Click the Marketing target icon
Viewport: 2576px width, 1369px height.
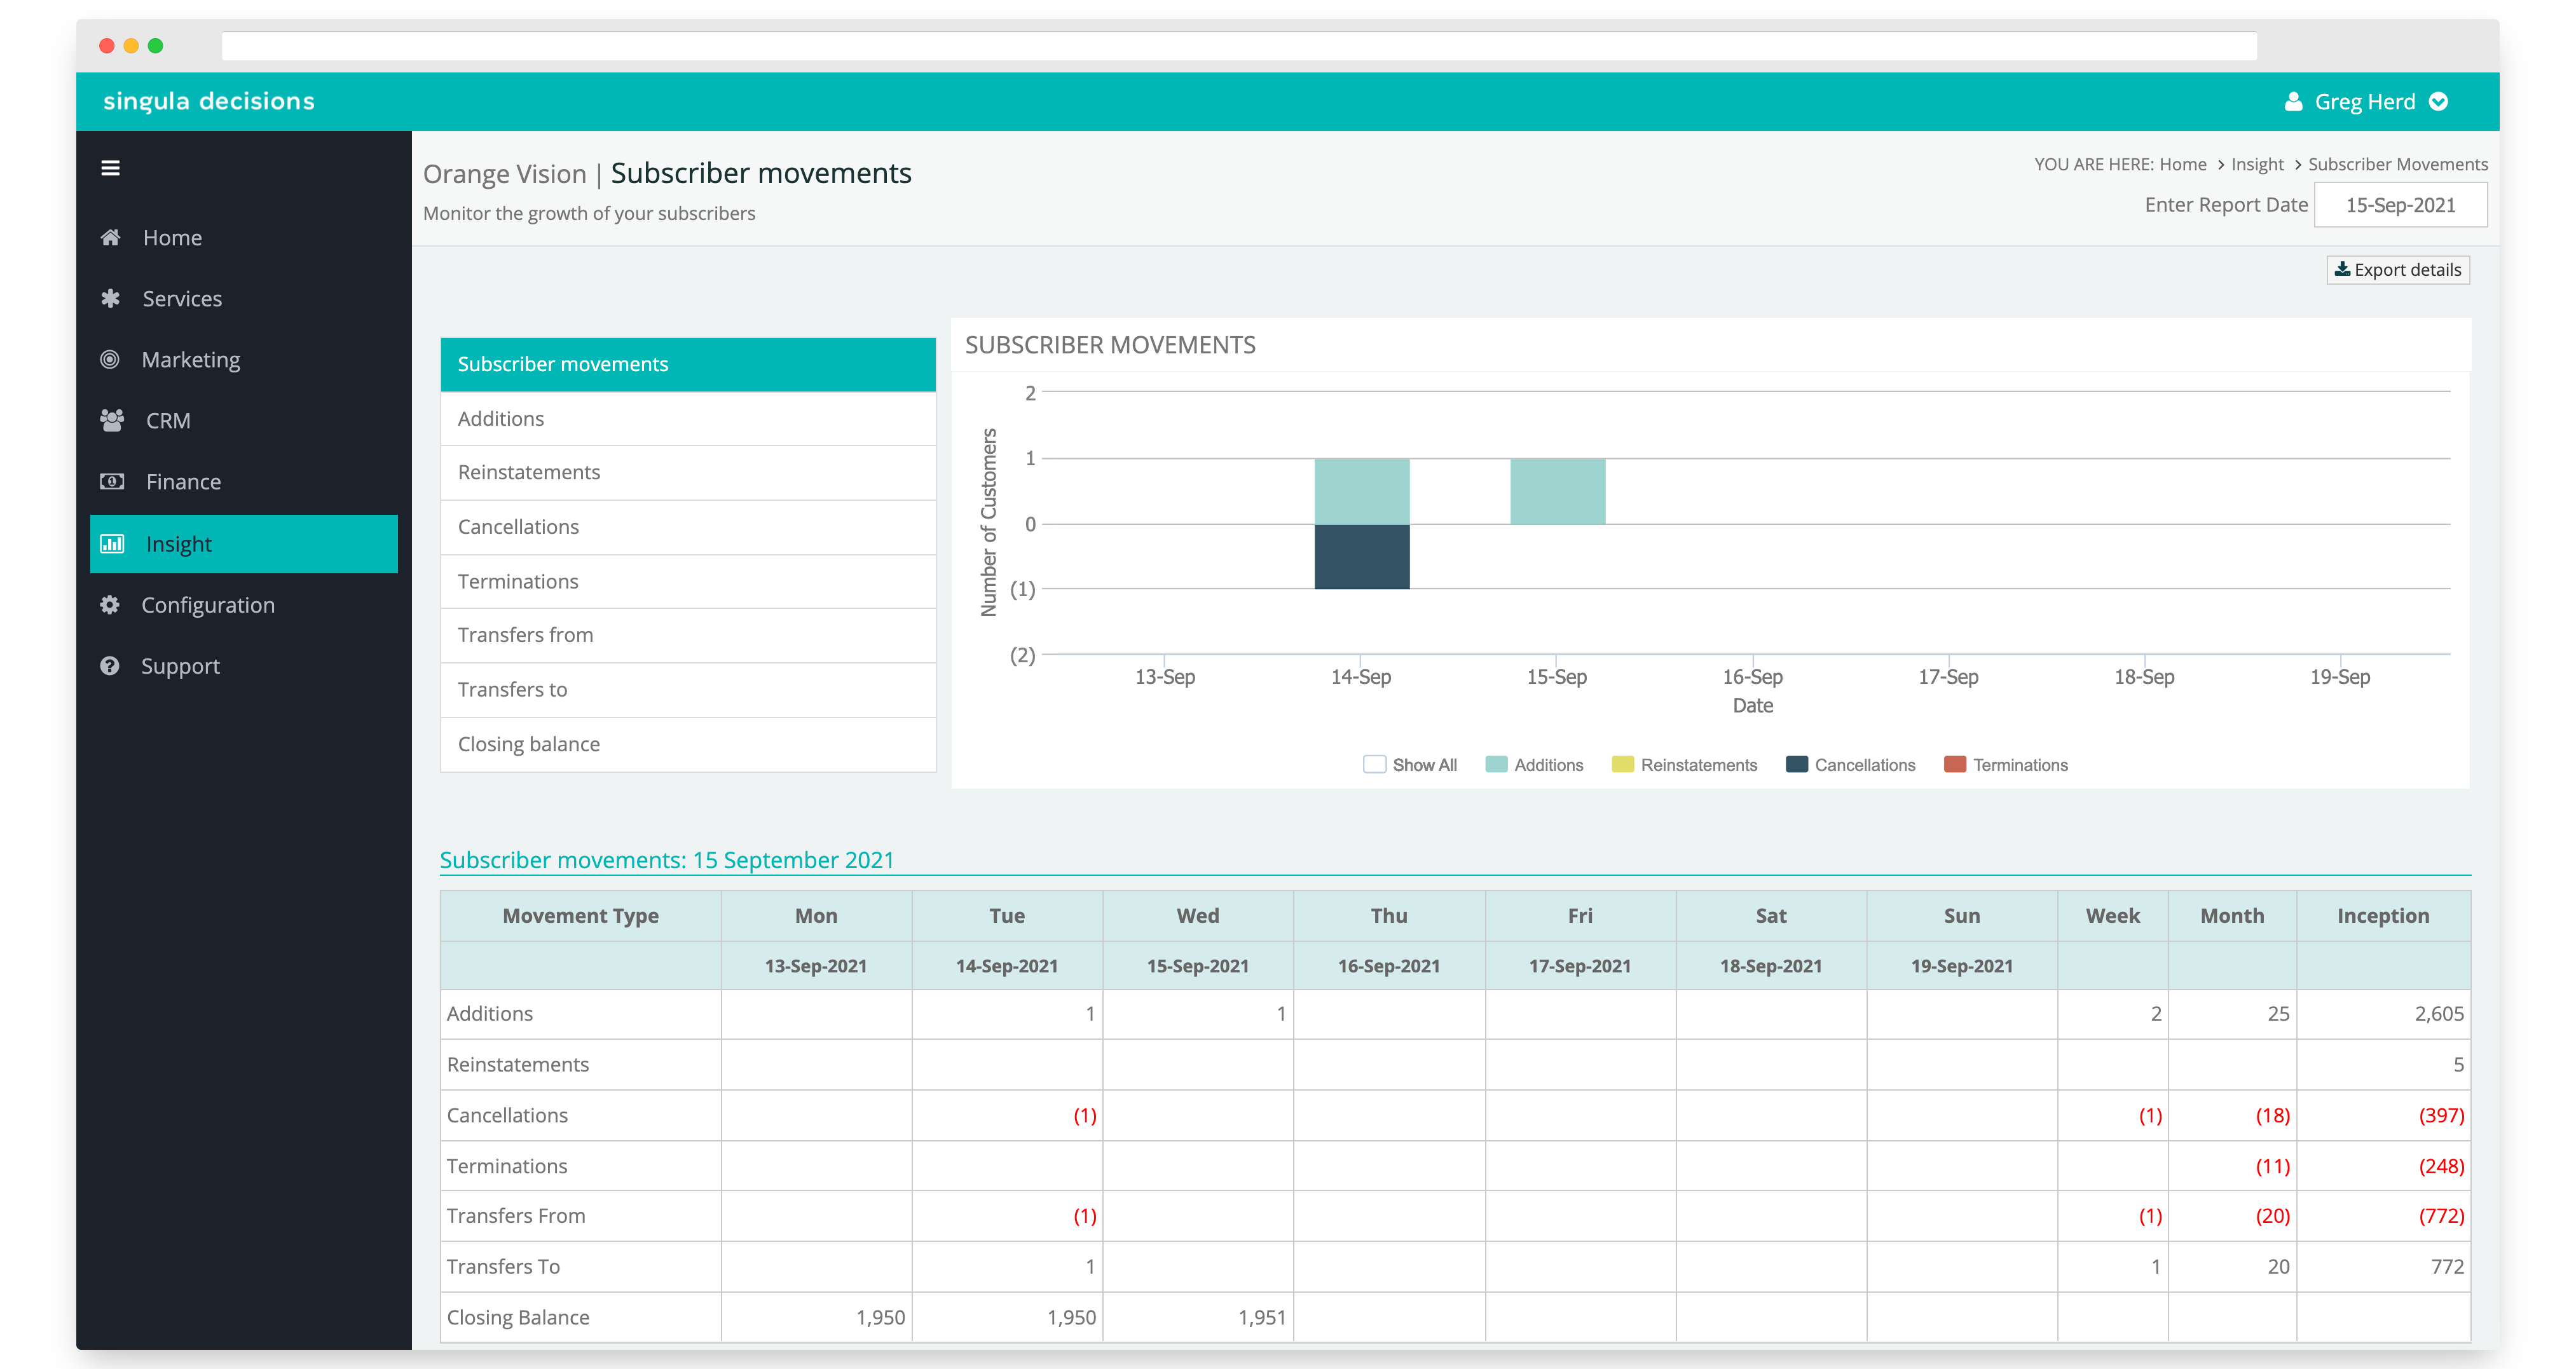110,359
